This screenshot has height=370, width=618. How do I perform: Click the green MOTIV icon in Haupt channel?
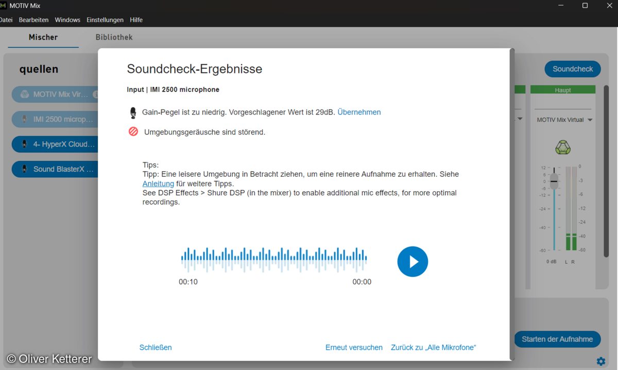click(563, 147)
